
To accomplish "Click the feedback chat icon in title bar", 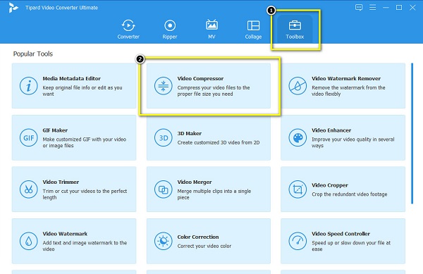I will [x=359, y=7].
